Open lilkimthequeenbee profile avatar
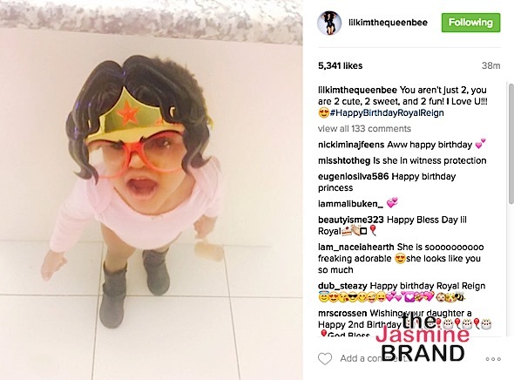The height and width of the screenshot is (380, 514). [x=329, y=23]
